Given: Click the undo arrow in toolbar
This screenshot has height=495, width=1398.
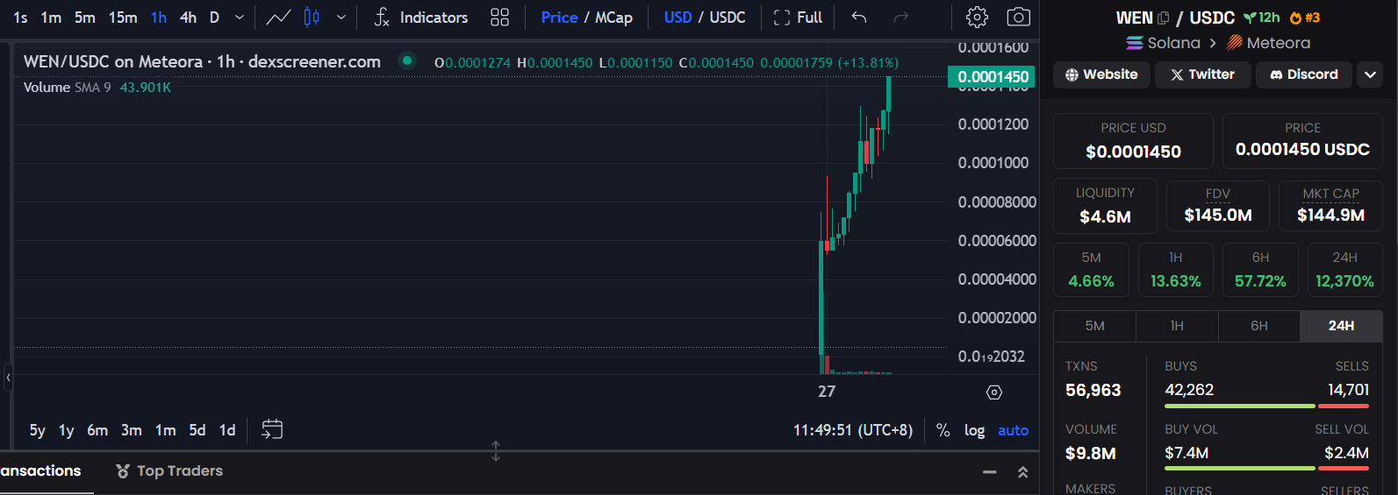Looking at the screenshot, I should point(859,18).
